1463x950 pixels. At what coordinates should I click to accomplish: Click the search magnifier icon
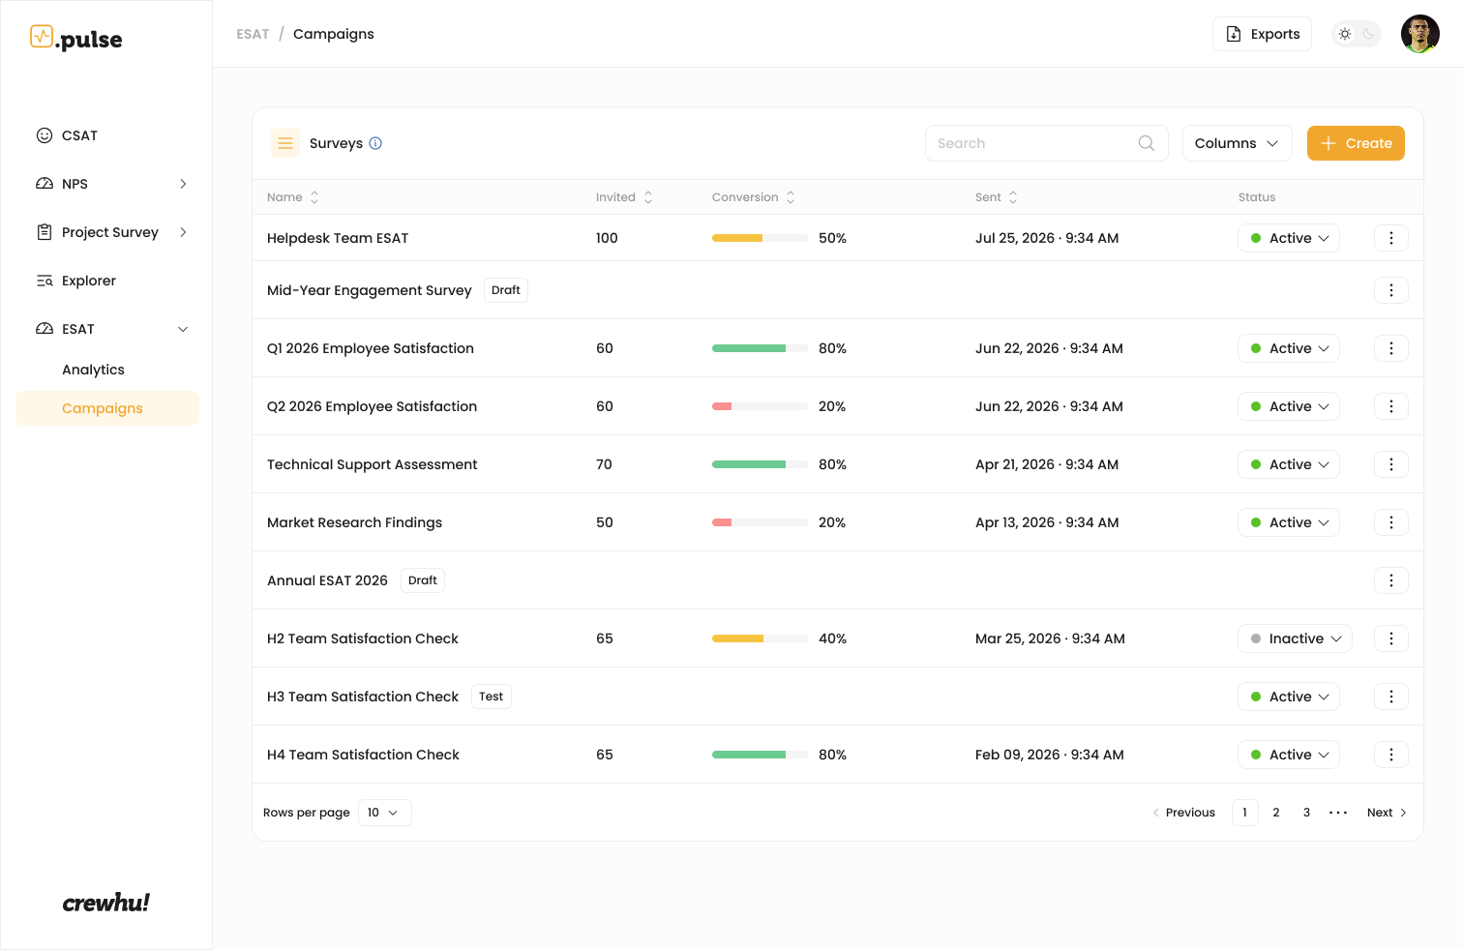[1147, 143]
